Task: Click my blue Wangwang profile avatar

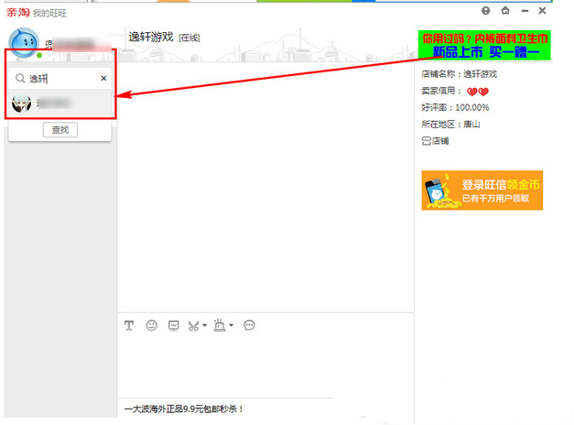Action: tap(24, 42)
